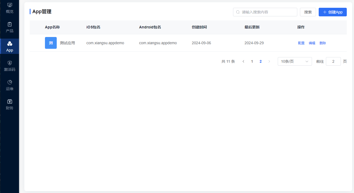Open the 10条/页 page size dropdown
This screenshot has height=193, width=354.
click(x=295, y=61)
